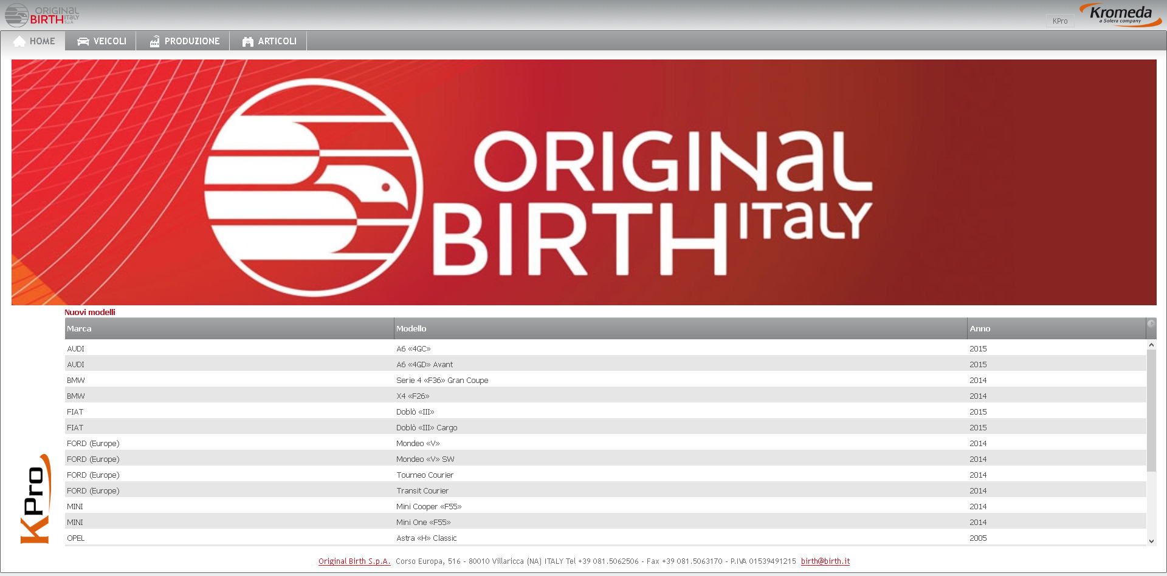Click the binoculars icon on Articoli tab
The width and height of the screenshot is (1167, 576).
(247, 41)
